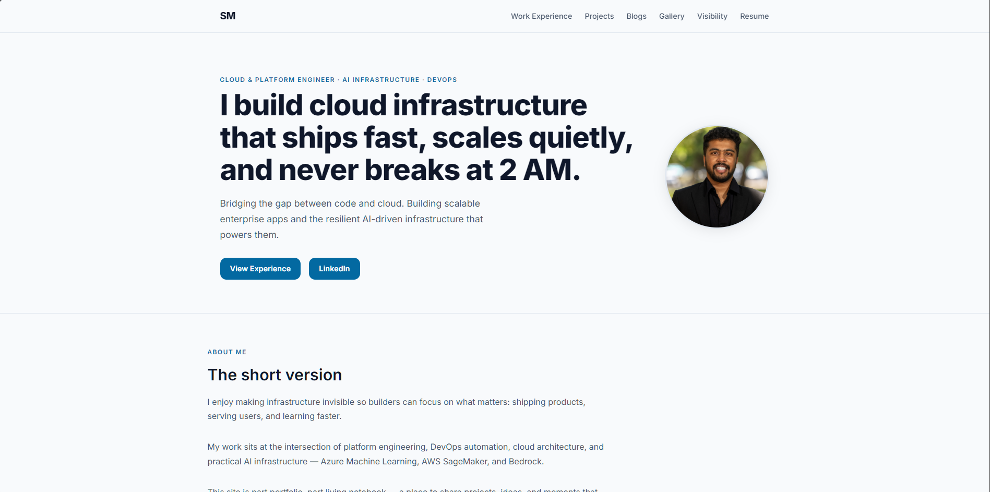Open the Resume page
This screenshot has height=492, width=990.
point(754,16)
